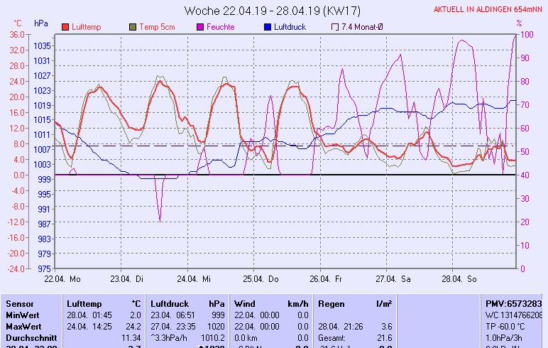Click the MaxWert row label
The image size is (548, 348).
[x=23, y=326]
